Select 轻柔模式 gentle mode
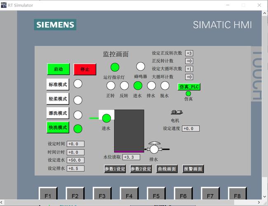The height and width of the screenshot is (206, 268). 58,99
